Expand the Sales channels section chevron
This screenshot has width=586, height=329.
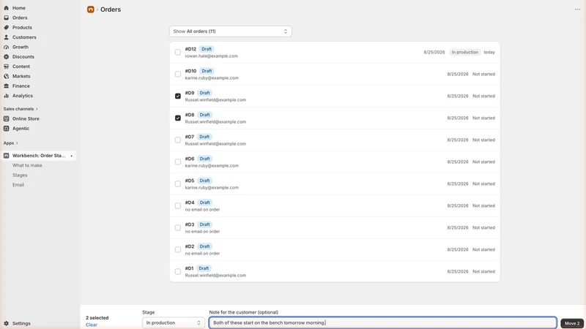coord(37,109)
